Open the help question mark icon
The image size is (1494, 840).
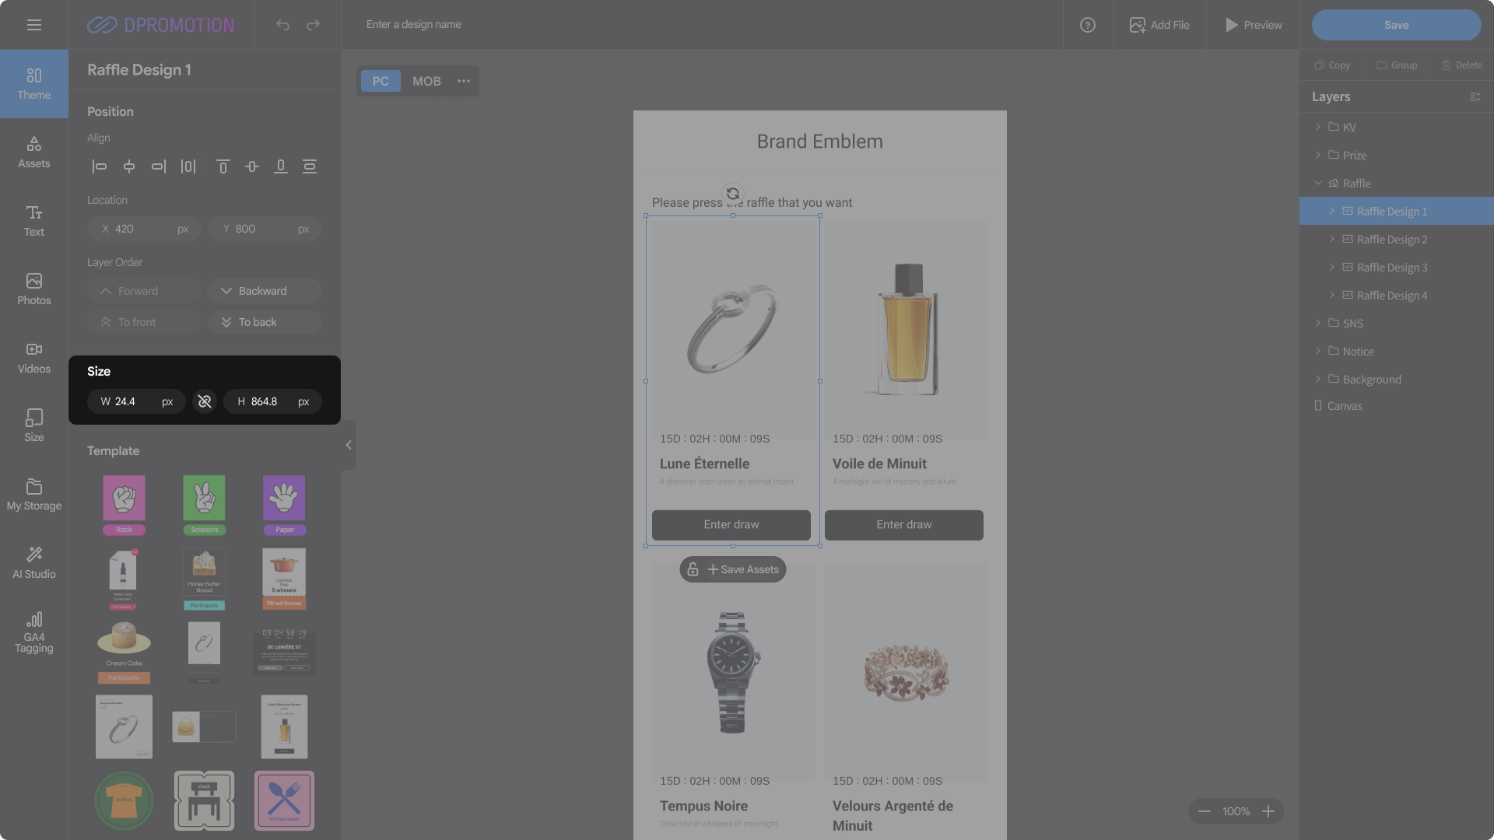point(1087,25)
